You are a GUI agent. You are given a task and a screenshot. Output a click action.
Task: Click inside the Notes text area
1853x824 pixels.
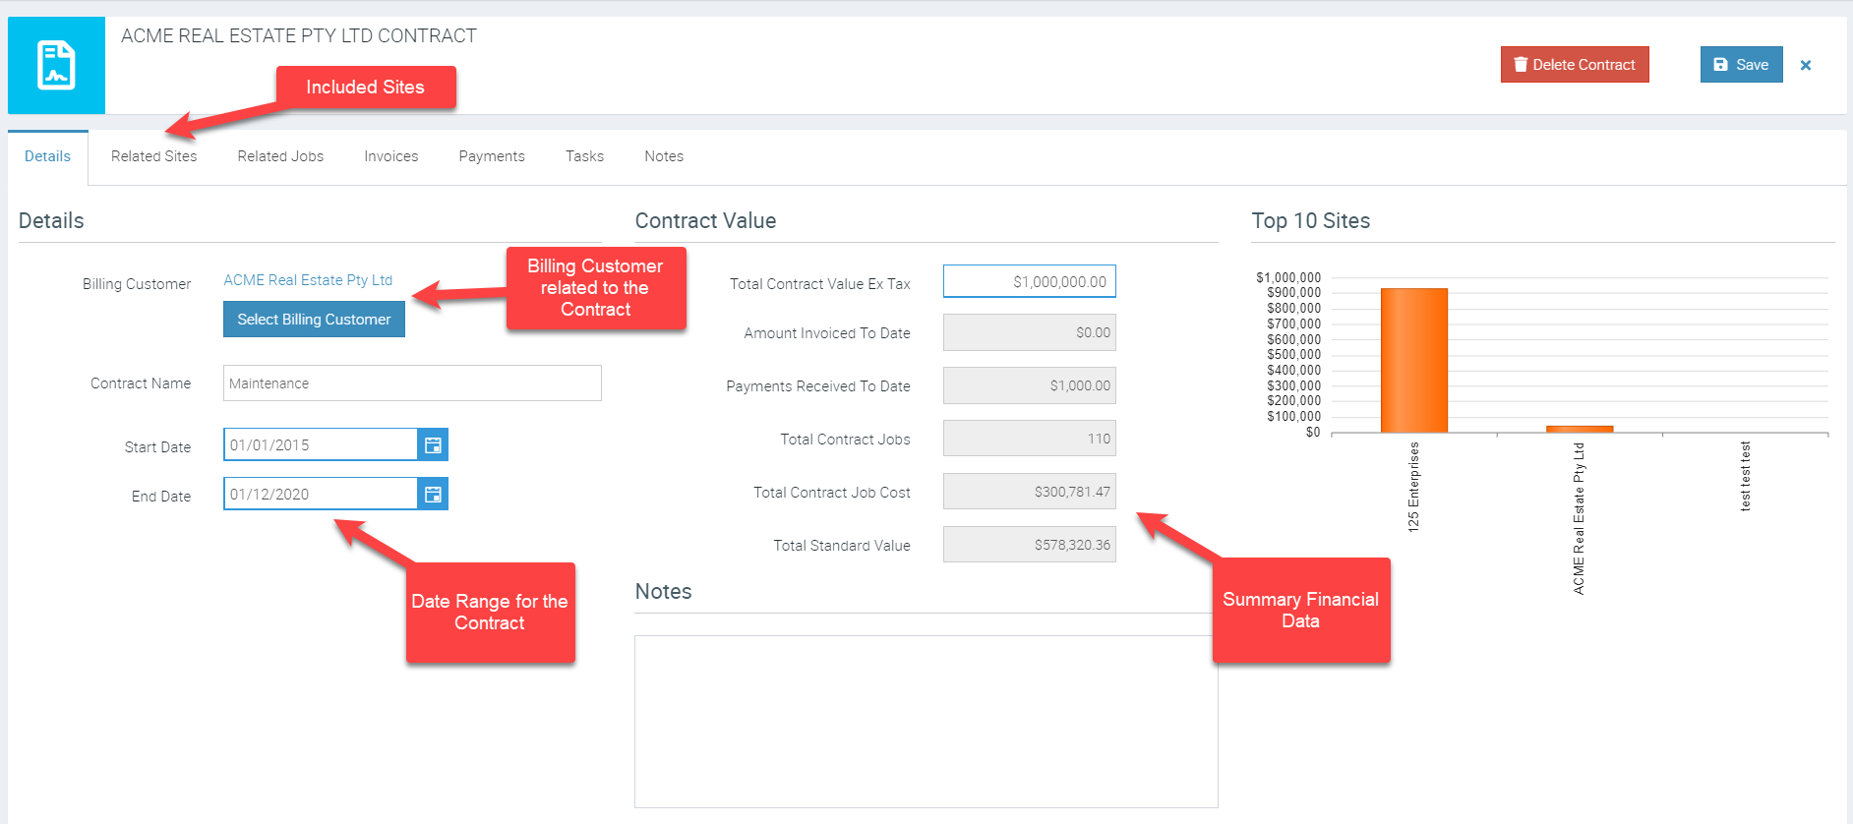(x=926, y=722)
